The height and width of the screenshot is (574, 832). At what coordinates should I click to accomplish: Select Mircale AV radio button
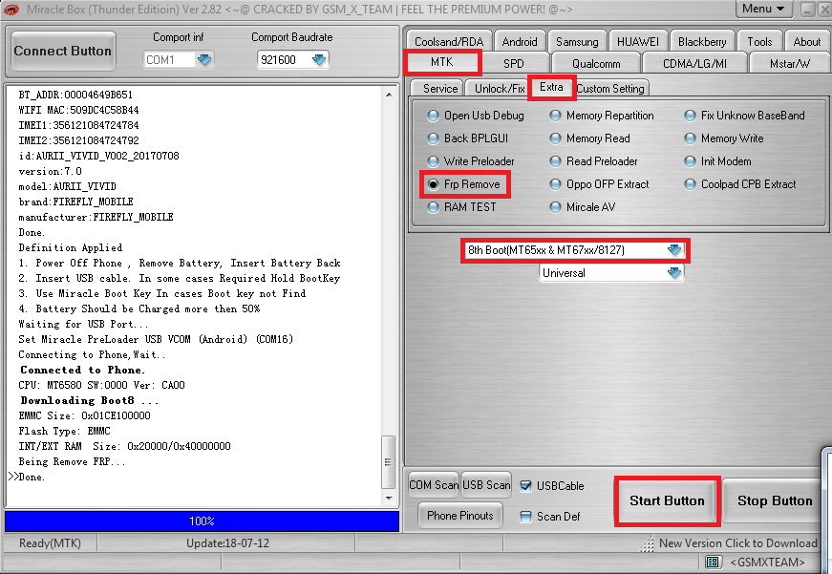pos(555,207)
